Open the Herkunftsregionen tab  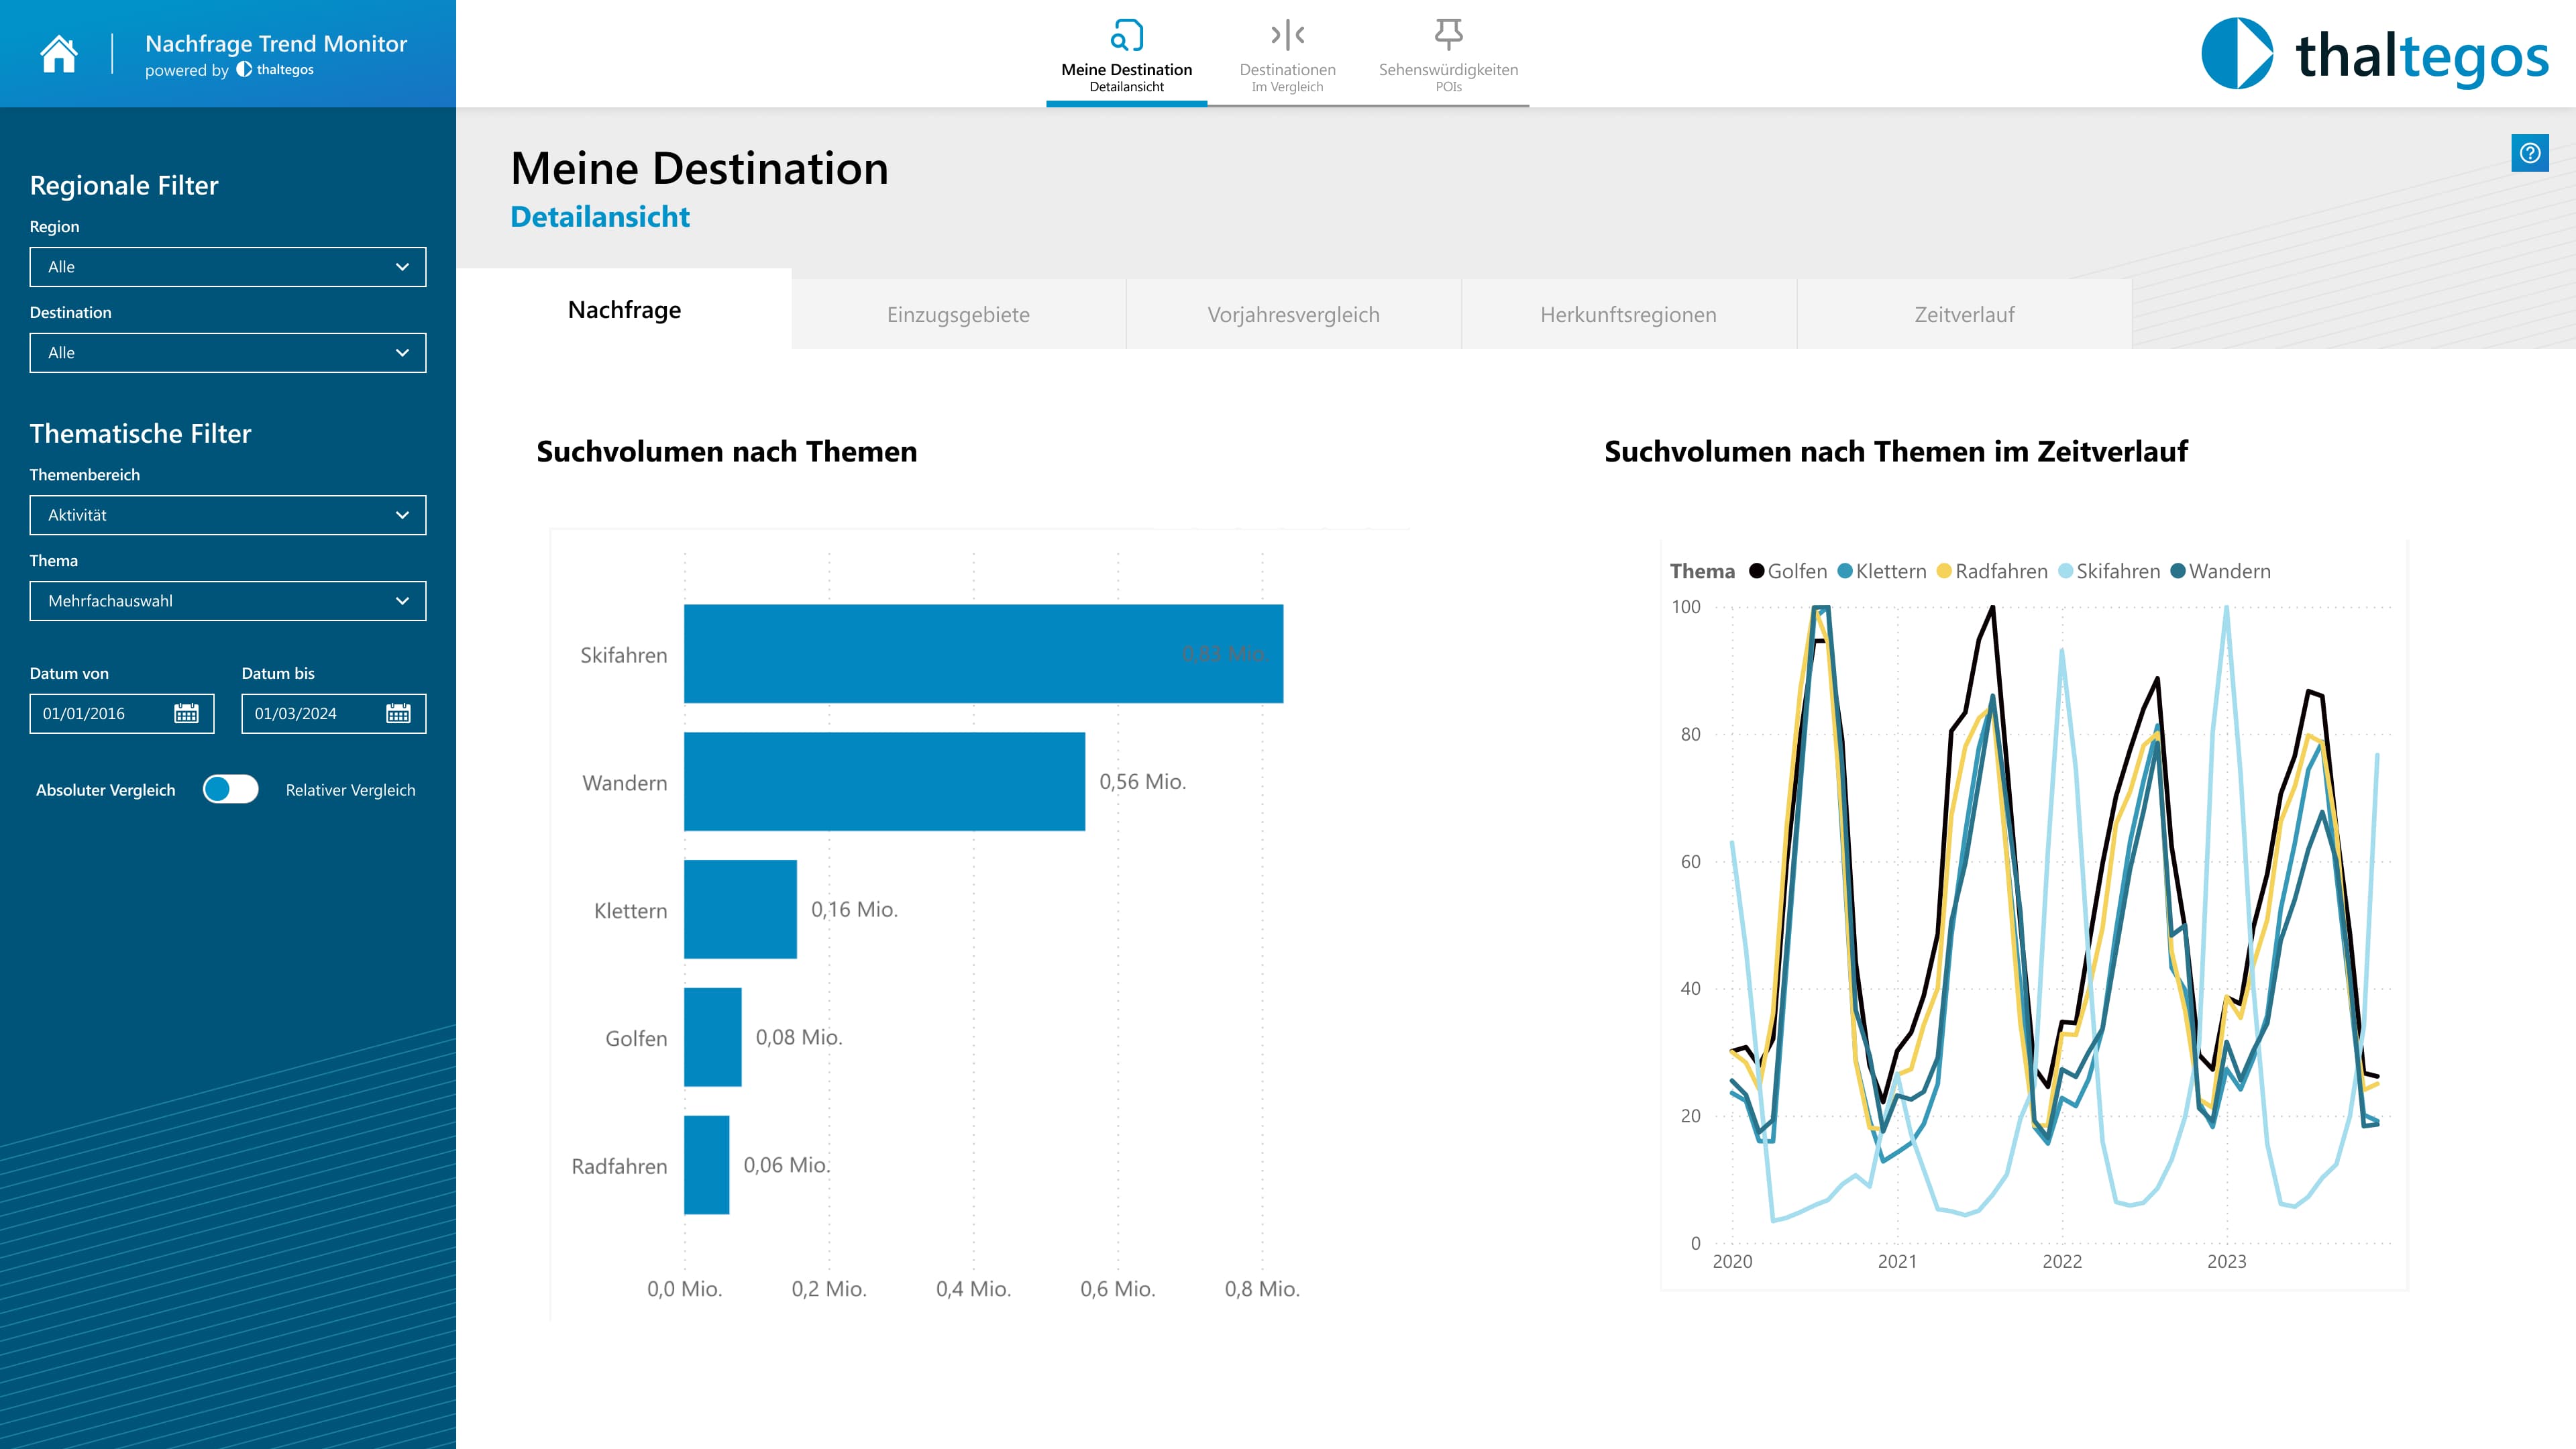[1628, 314]
